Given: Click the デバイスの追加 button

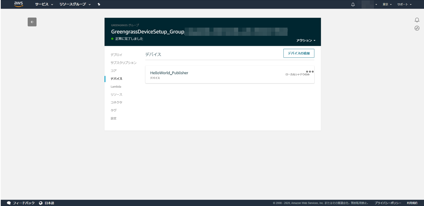Looking at the screenshot, I should tap(299, 53).
